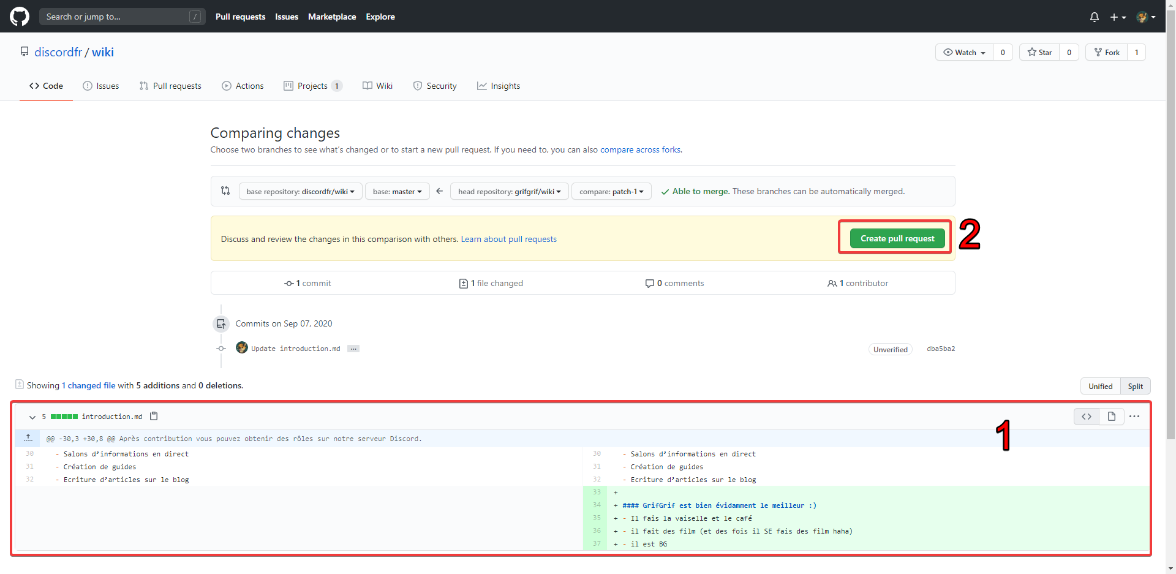Click the swap compare direction icon
The image size is (1176, 574).
225,191
